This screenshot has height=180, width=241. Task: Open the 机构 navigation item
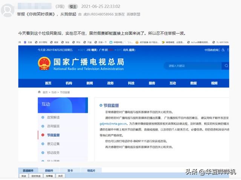coord(69,83)
